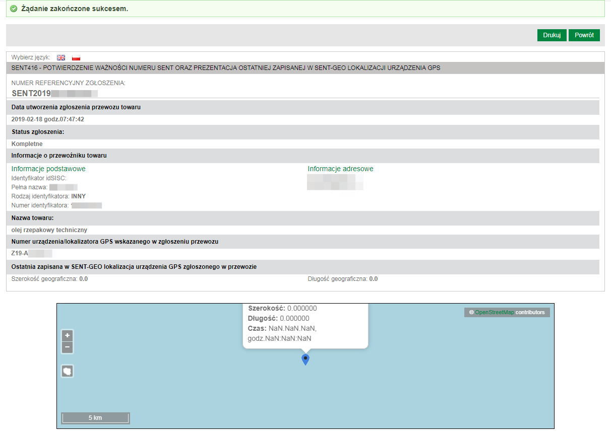Select the Polish flag language icon
Viewport: 611px width, 437px height.
[x=76, y=58]
